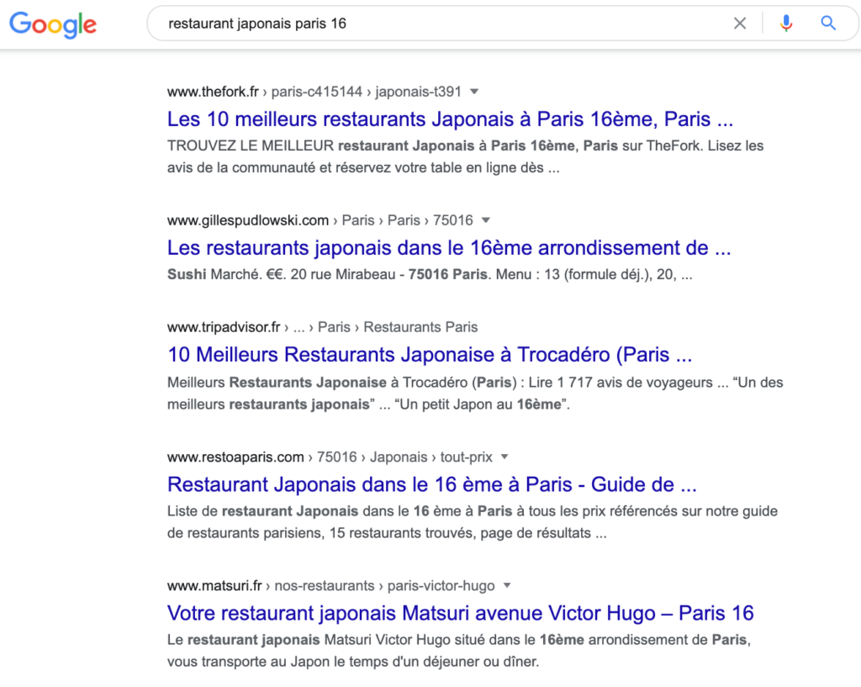
Task: Click the magnifying glass search icon
Action: (828, 24)
